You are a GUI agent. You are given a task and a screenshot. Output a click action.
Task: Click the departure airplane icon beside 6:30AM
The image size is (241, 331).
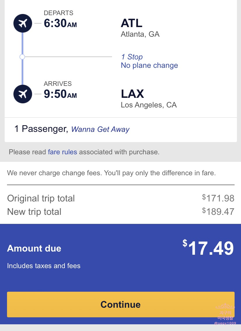pyautogui.click(x=23, y=23)
